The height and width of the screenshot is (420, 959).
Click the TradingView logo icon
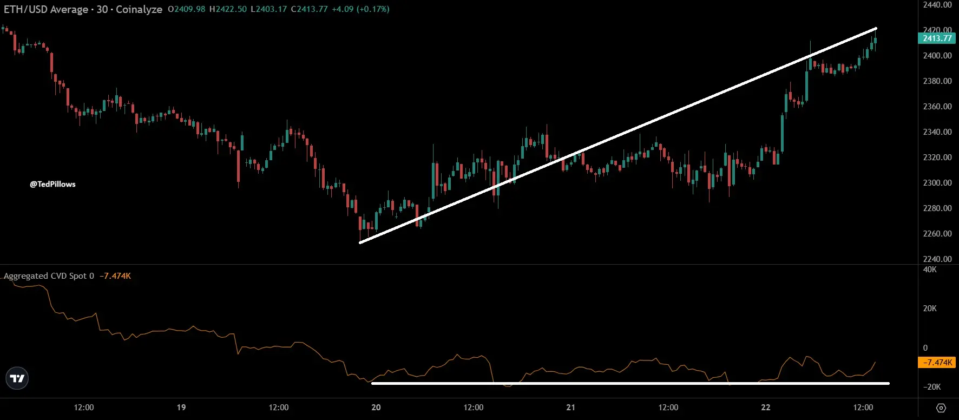click(x=17, y=378)
